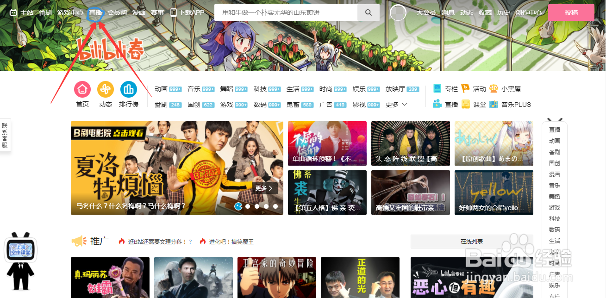The height and width of the screenshot is (298, 606).
Task: Click the pink 首页 home icon
Action: click(82, 89)
